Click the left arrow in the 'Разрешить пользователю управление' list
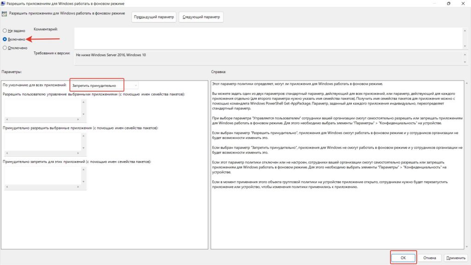 pos(7,120)
